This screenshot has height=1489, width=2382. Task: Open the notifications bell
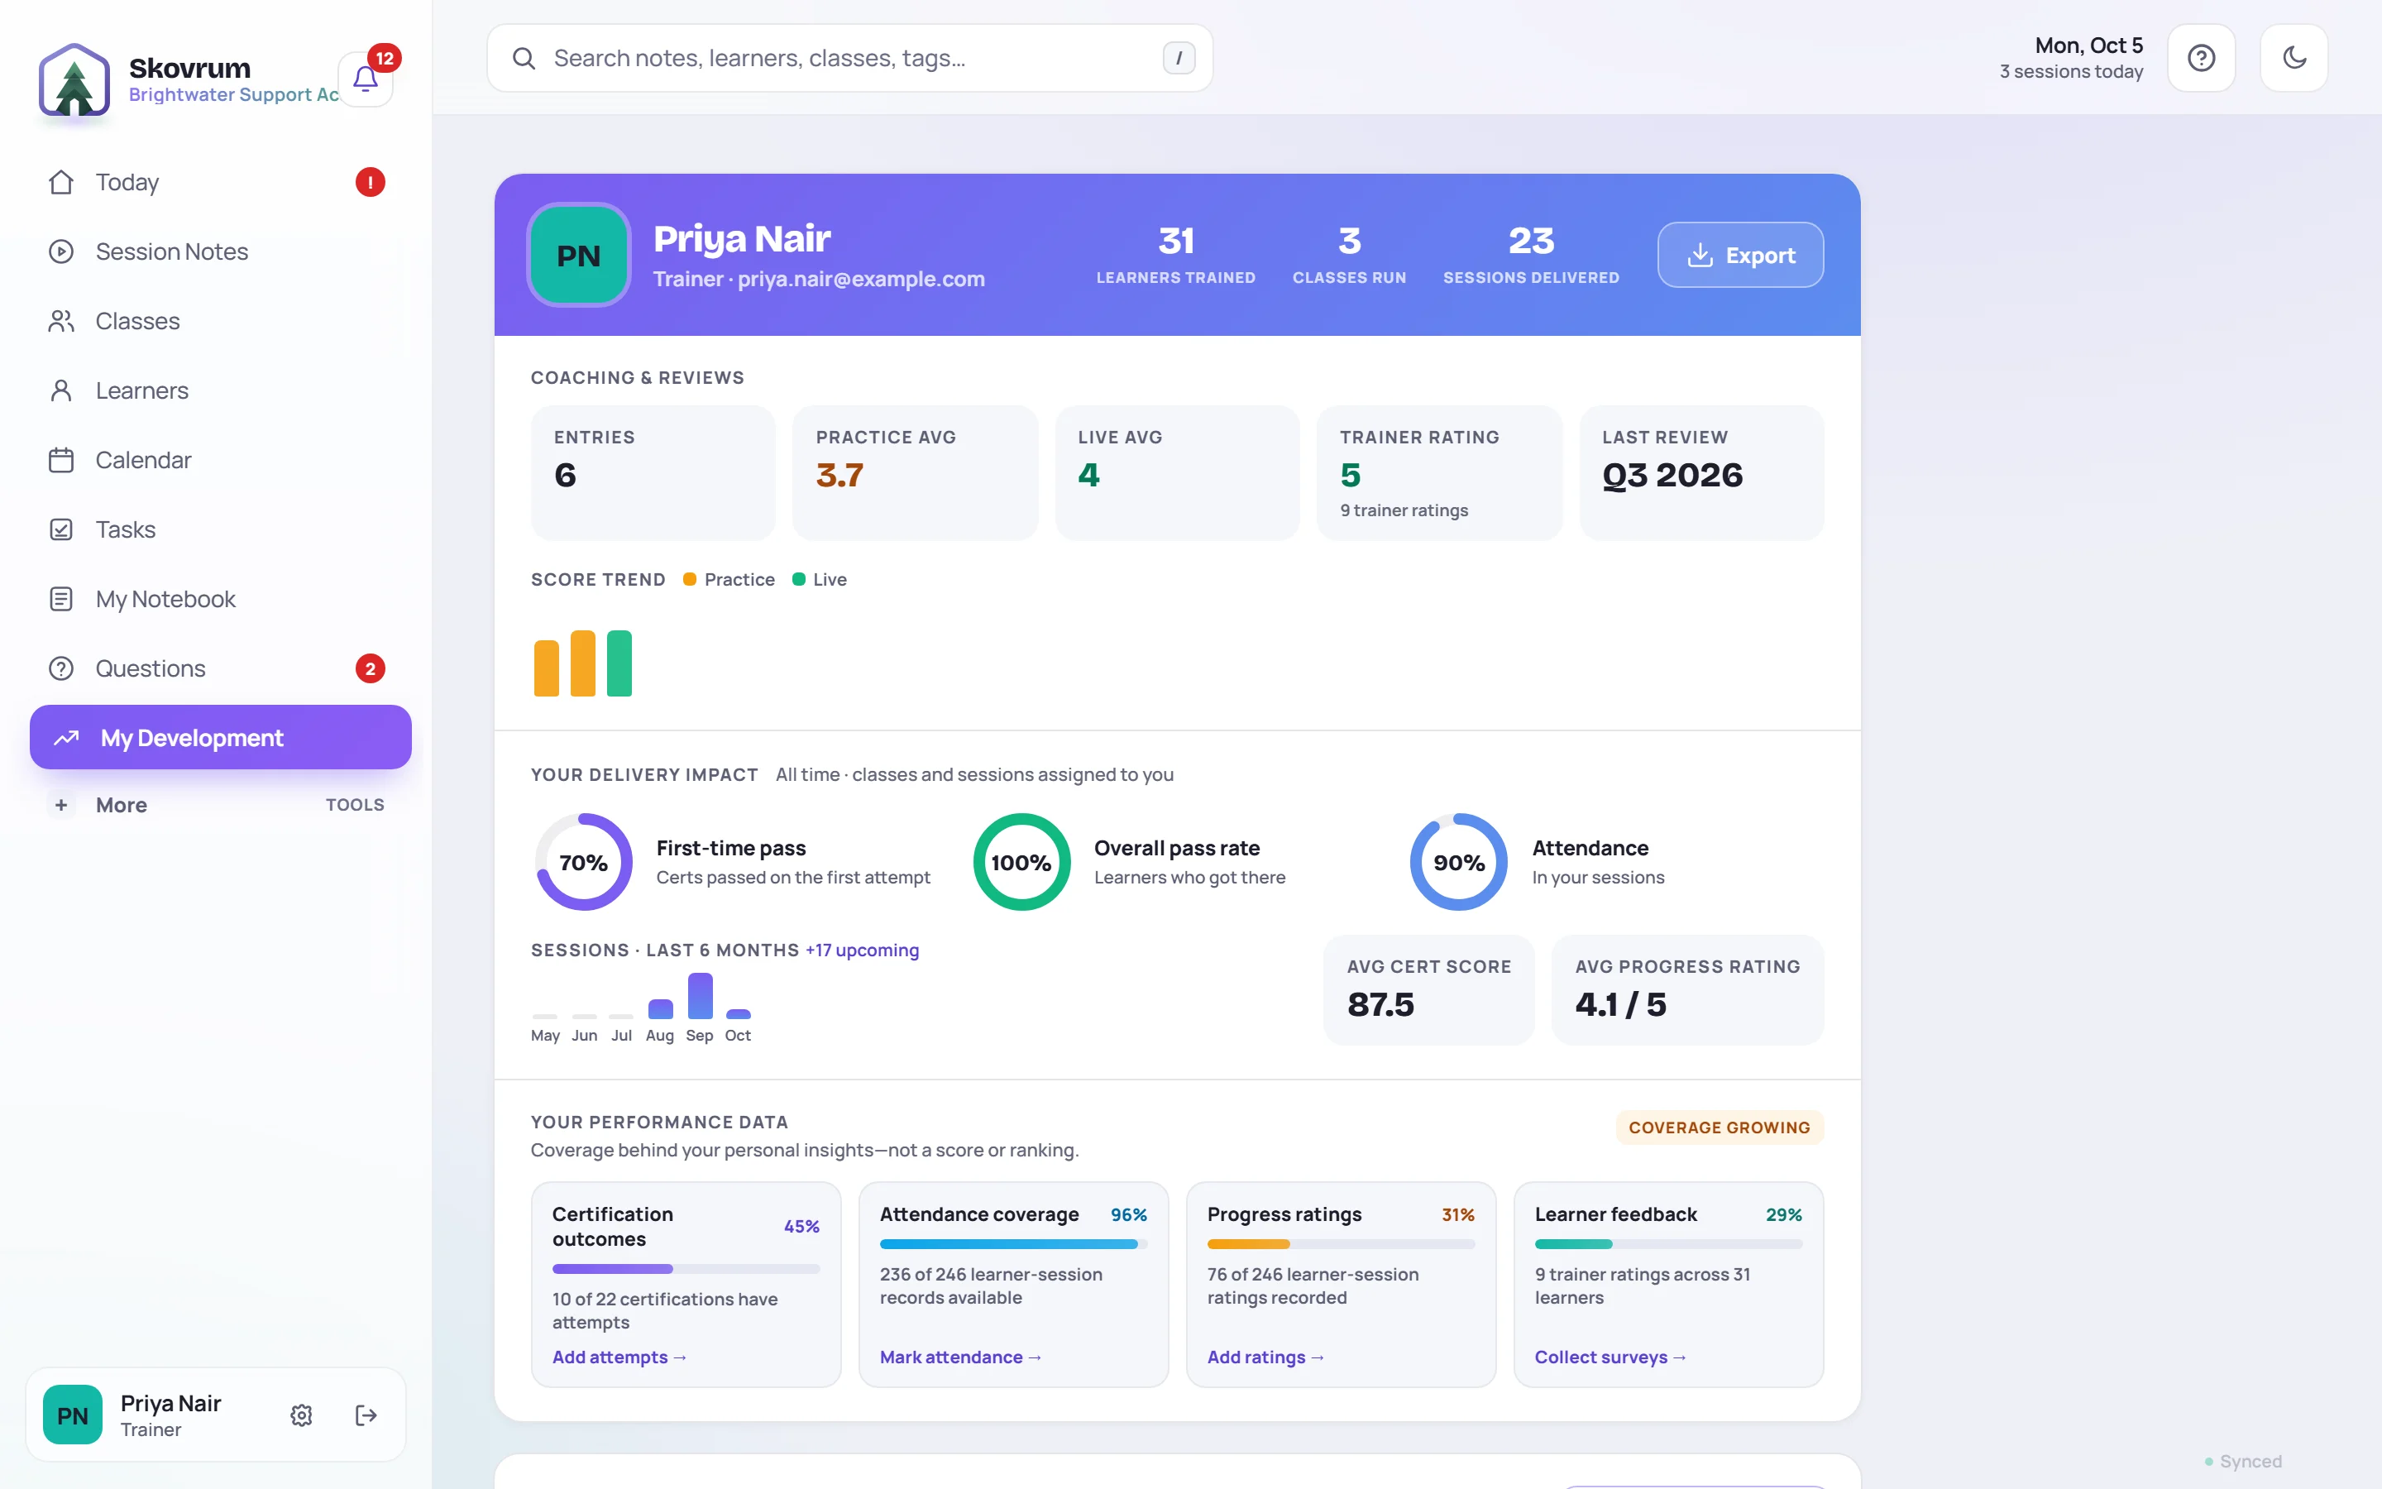[x=366, y=79]
